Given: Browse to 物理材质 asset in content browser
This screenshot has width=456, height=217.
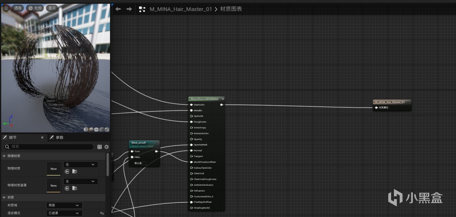Looking at the screenshot, I should [x=75, y=172].
